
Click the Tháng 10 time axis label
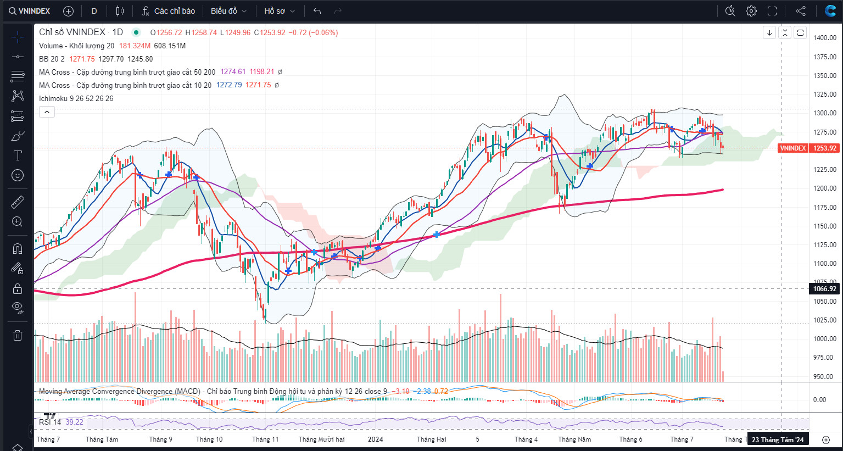pyautogui.click(x=209, y=439)
